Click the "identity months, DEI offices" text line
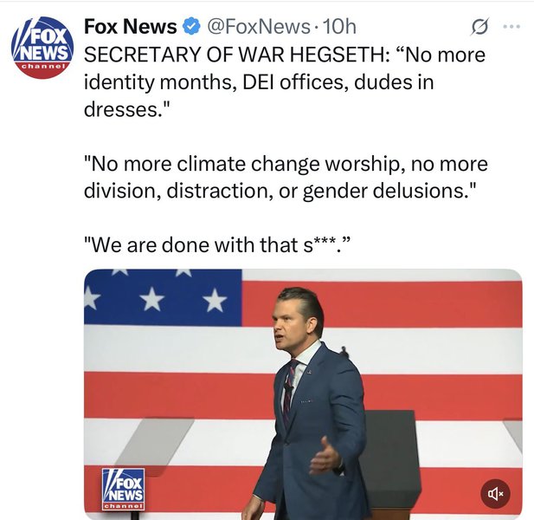 click(x=258, y=85)
